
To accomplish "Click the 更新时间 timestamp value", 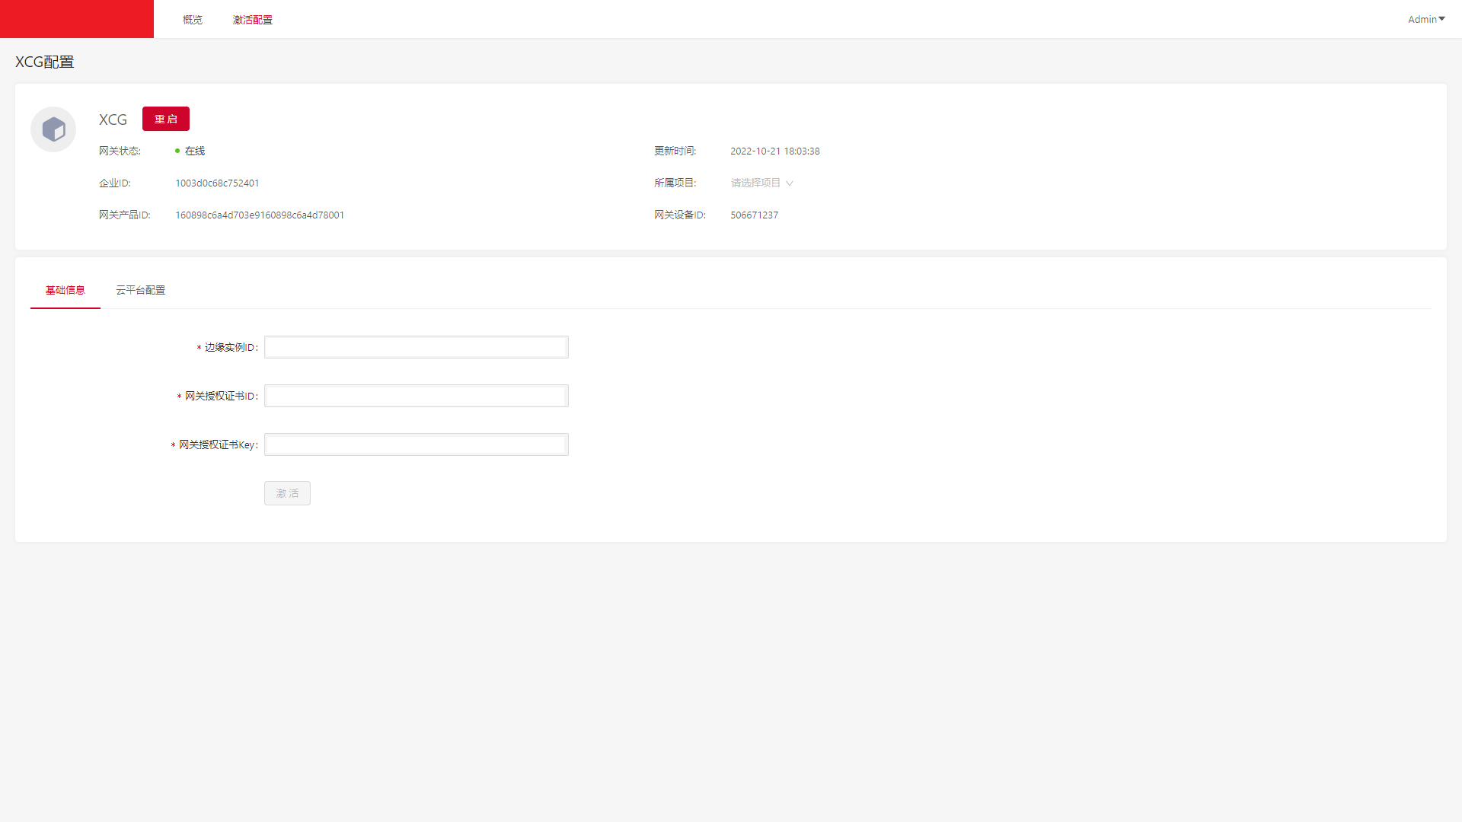I will point(774,151).
